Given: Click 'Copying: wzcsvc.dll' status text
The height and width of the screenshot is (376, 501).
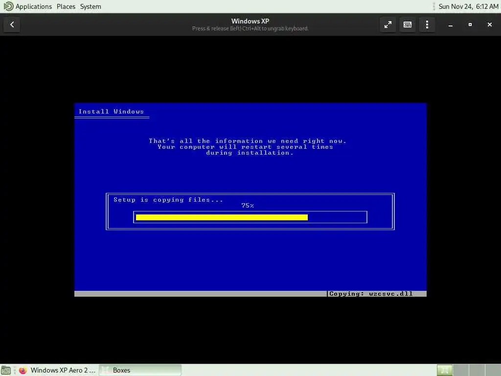Looking at the screenshot, I should 371,294.
